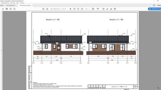Click the Фасад 4-1 (1:100) title
The height and width of the screenshot is (90, 161).
pos(116,19)
